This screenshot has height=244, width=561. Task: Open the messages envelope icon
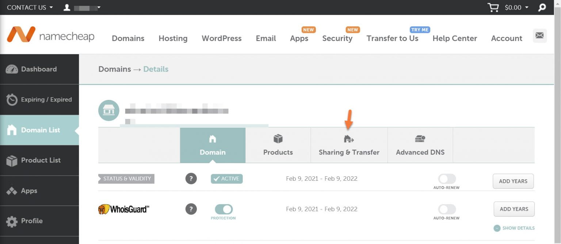(539, 35)
